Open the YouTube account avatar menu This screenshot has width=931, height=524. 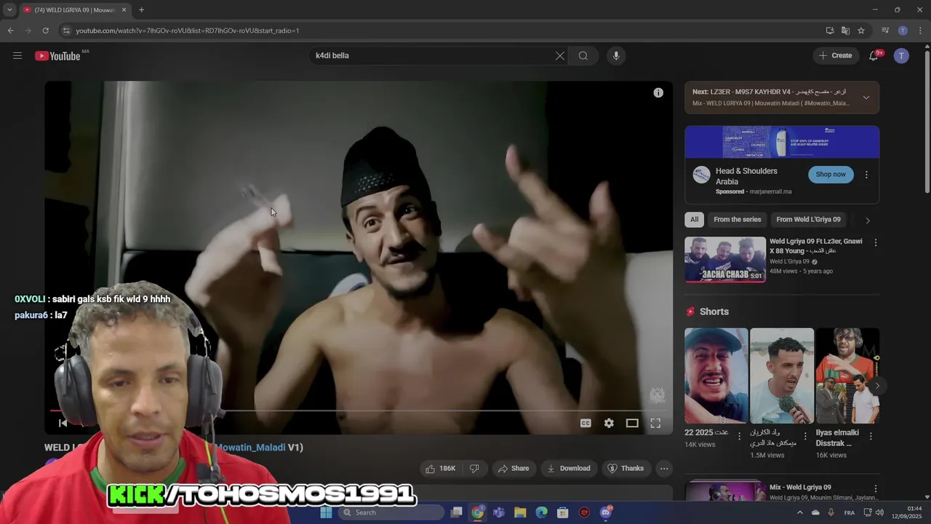(x=901, y=55)
